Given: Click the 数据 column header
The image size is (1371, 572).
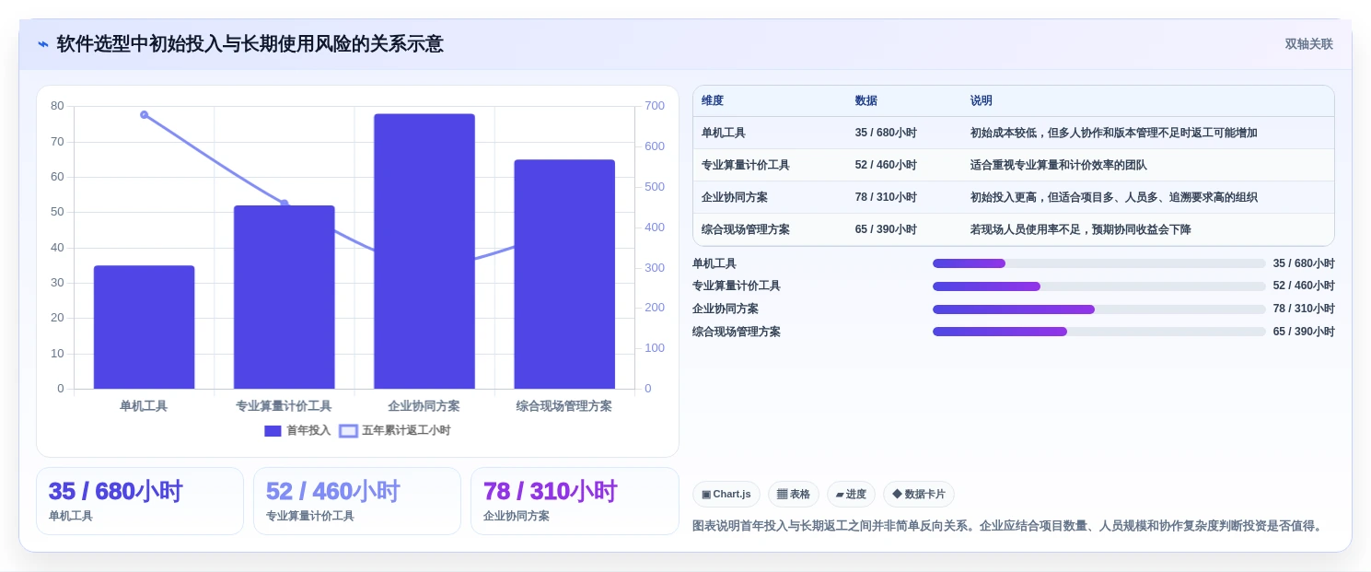Looking at the screenshot, I should (866, 101).
